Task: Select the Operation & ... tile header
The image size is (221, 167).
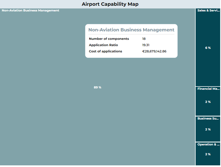Action: tap(208, 145)
